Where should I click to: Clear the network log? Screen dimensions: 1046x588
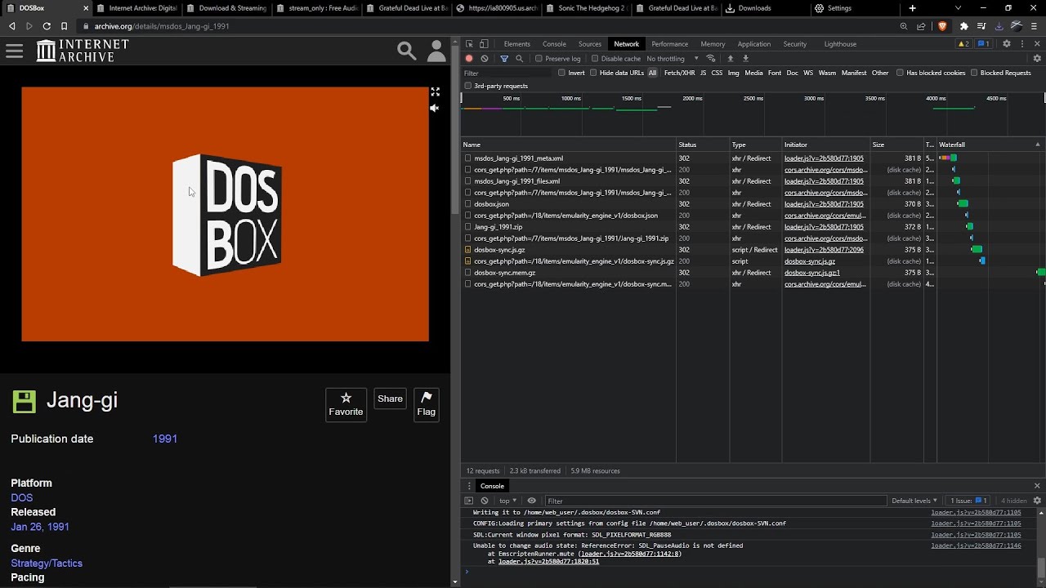click(x=485, y=59)
